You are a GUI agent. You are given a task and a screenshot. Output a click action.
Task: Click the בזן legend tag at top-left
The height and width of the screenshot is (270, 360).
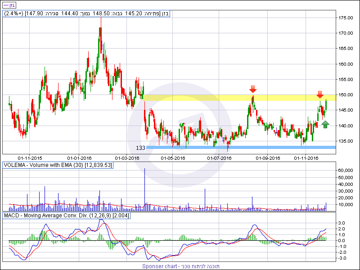point(8,4)
